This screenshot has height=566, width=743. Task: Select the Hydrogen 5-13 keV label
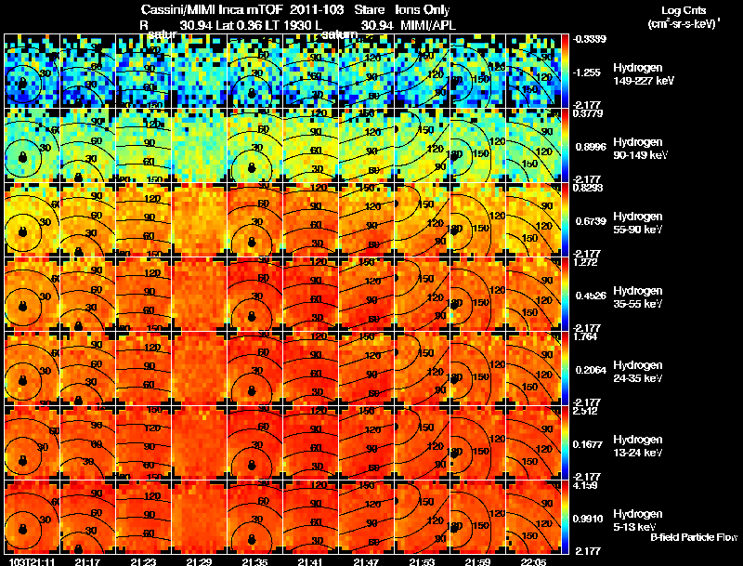click(x=638, y=520)
